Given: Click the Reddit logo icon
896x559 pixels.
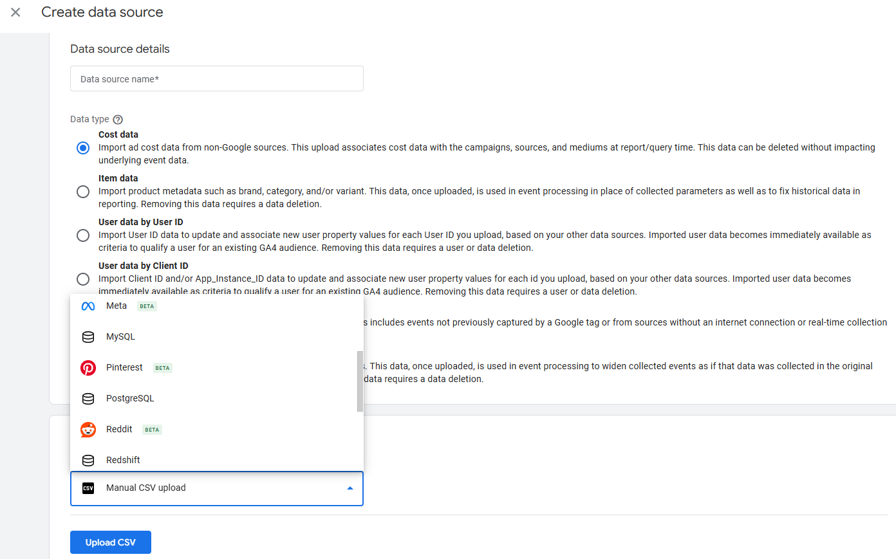Looking at the screenshot, I should point(88,430).
